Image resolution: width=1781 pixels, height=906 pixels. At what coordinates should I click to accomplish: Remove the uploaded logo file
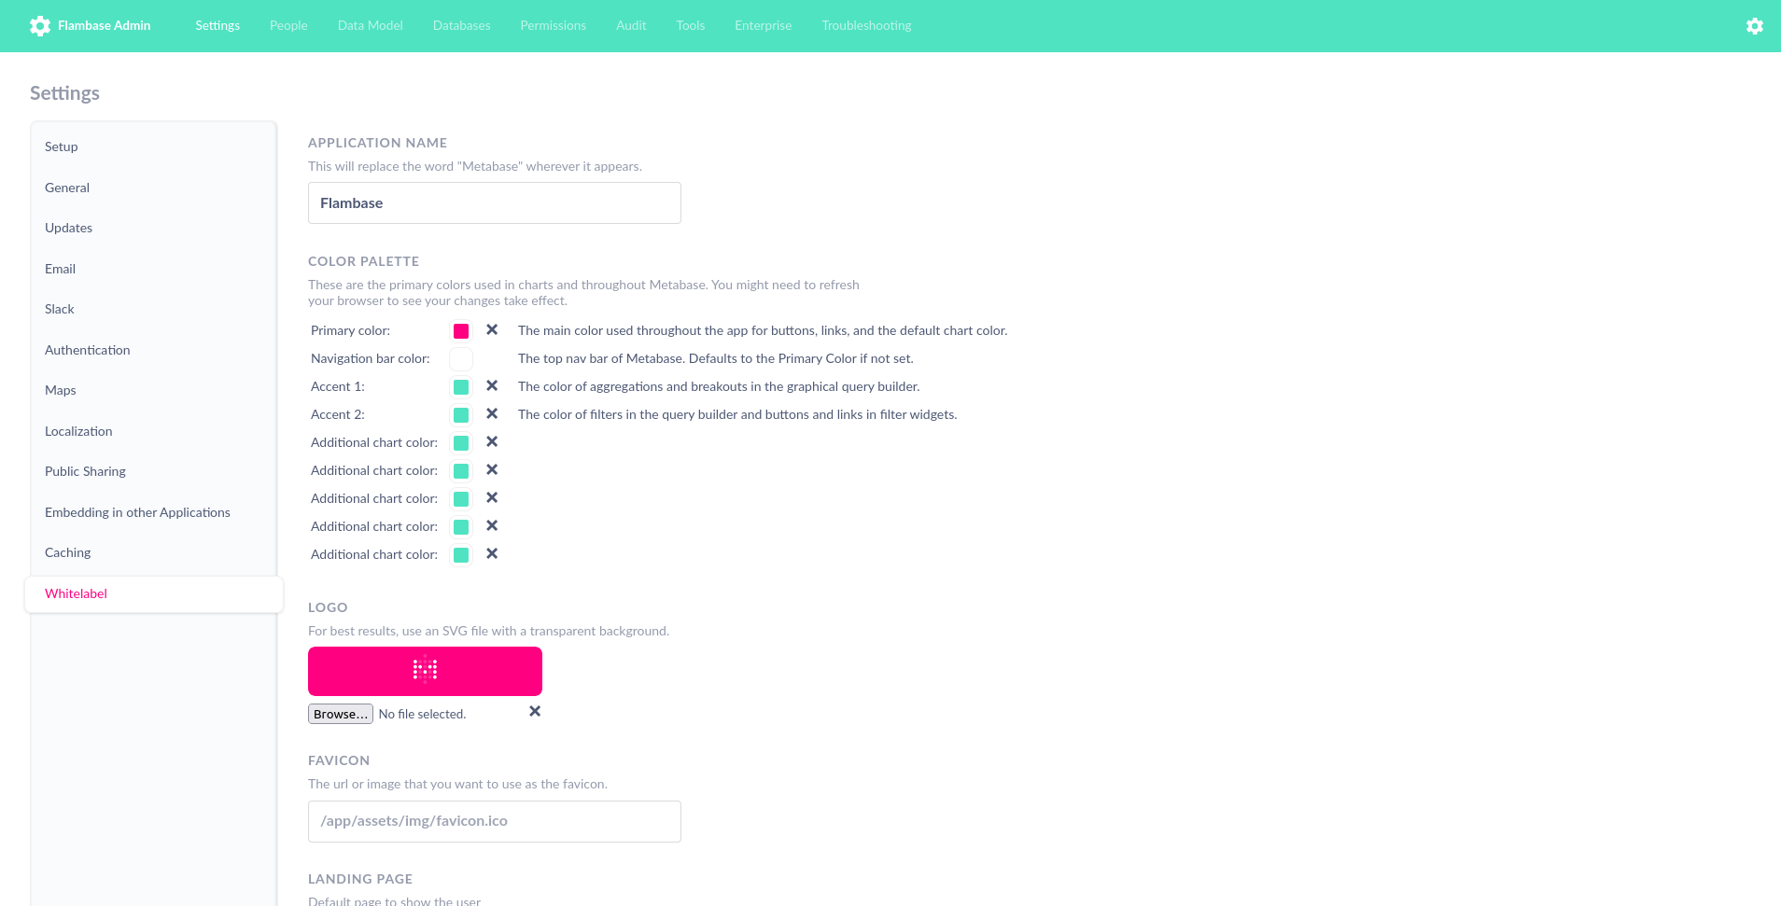tap(535, 711)
